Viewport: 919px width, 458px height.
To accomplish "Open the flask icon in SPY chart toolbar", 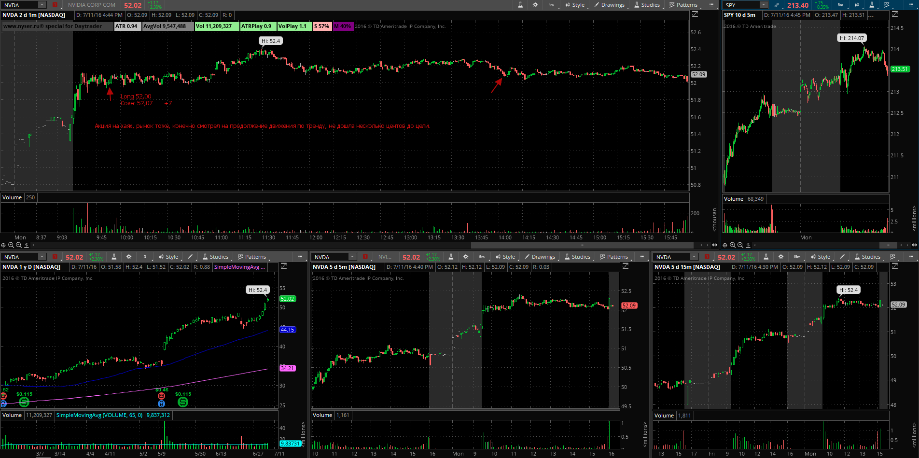I will pos(872,5).
